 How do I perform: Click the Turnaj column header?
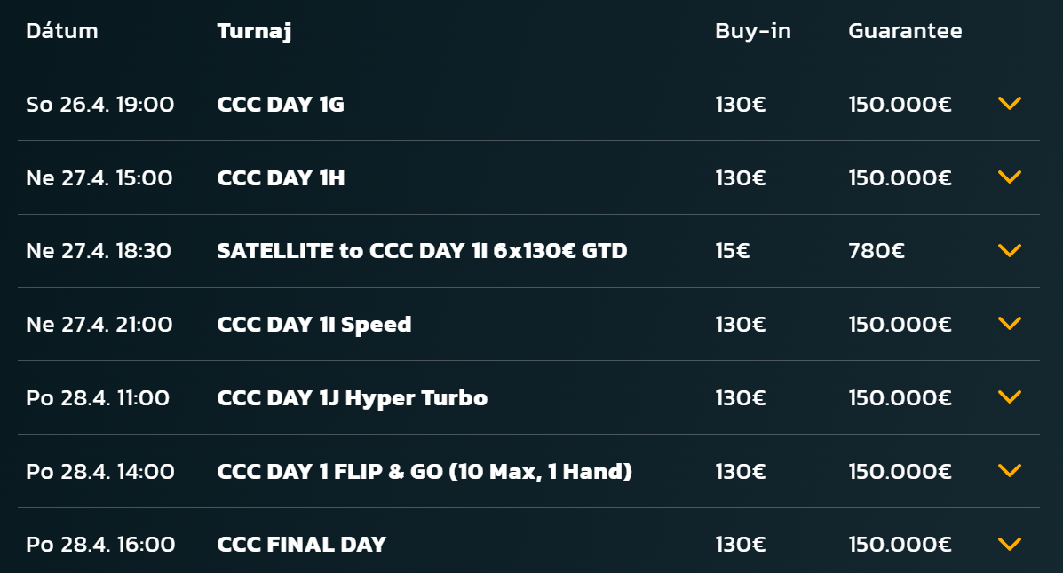click(254, 31)
